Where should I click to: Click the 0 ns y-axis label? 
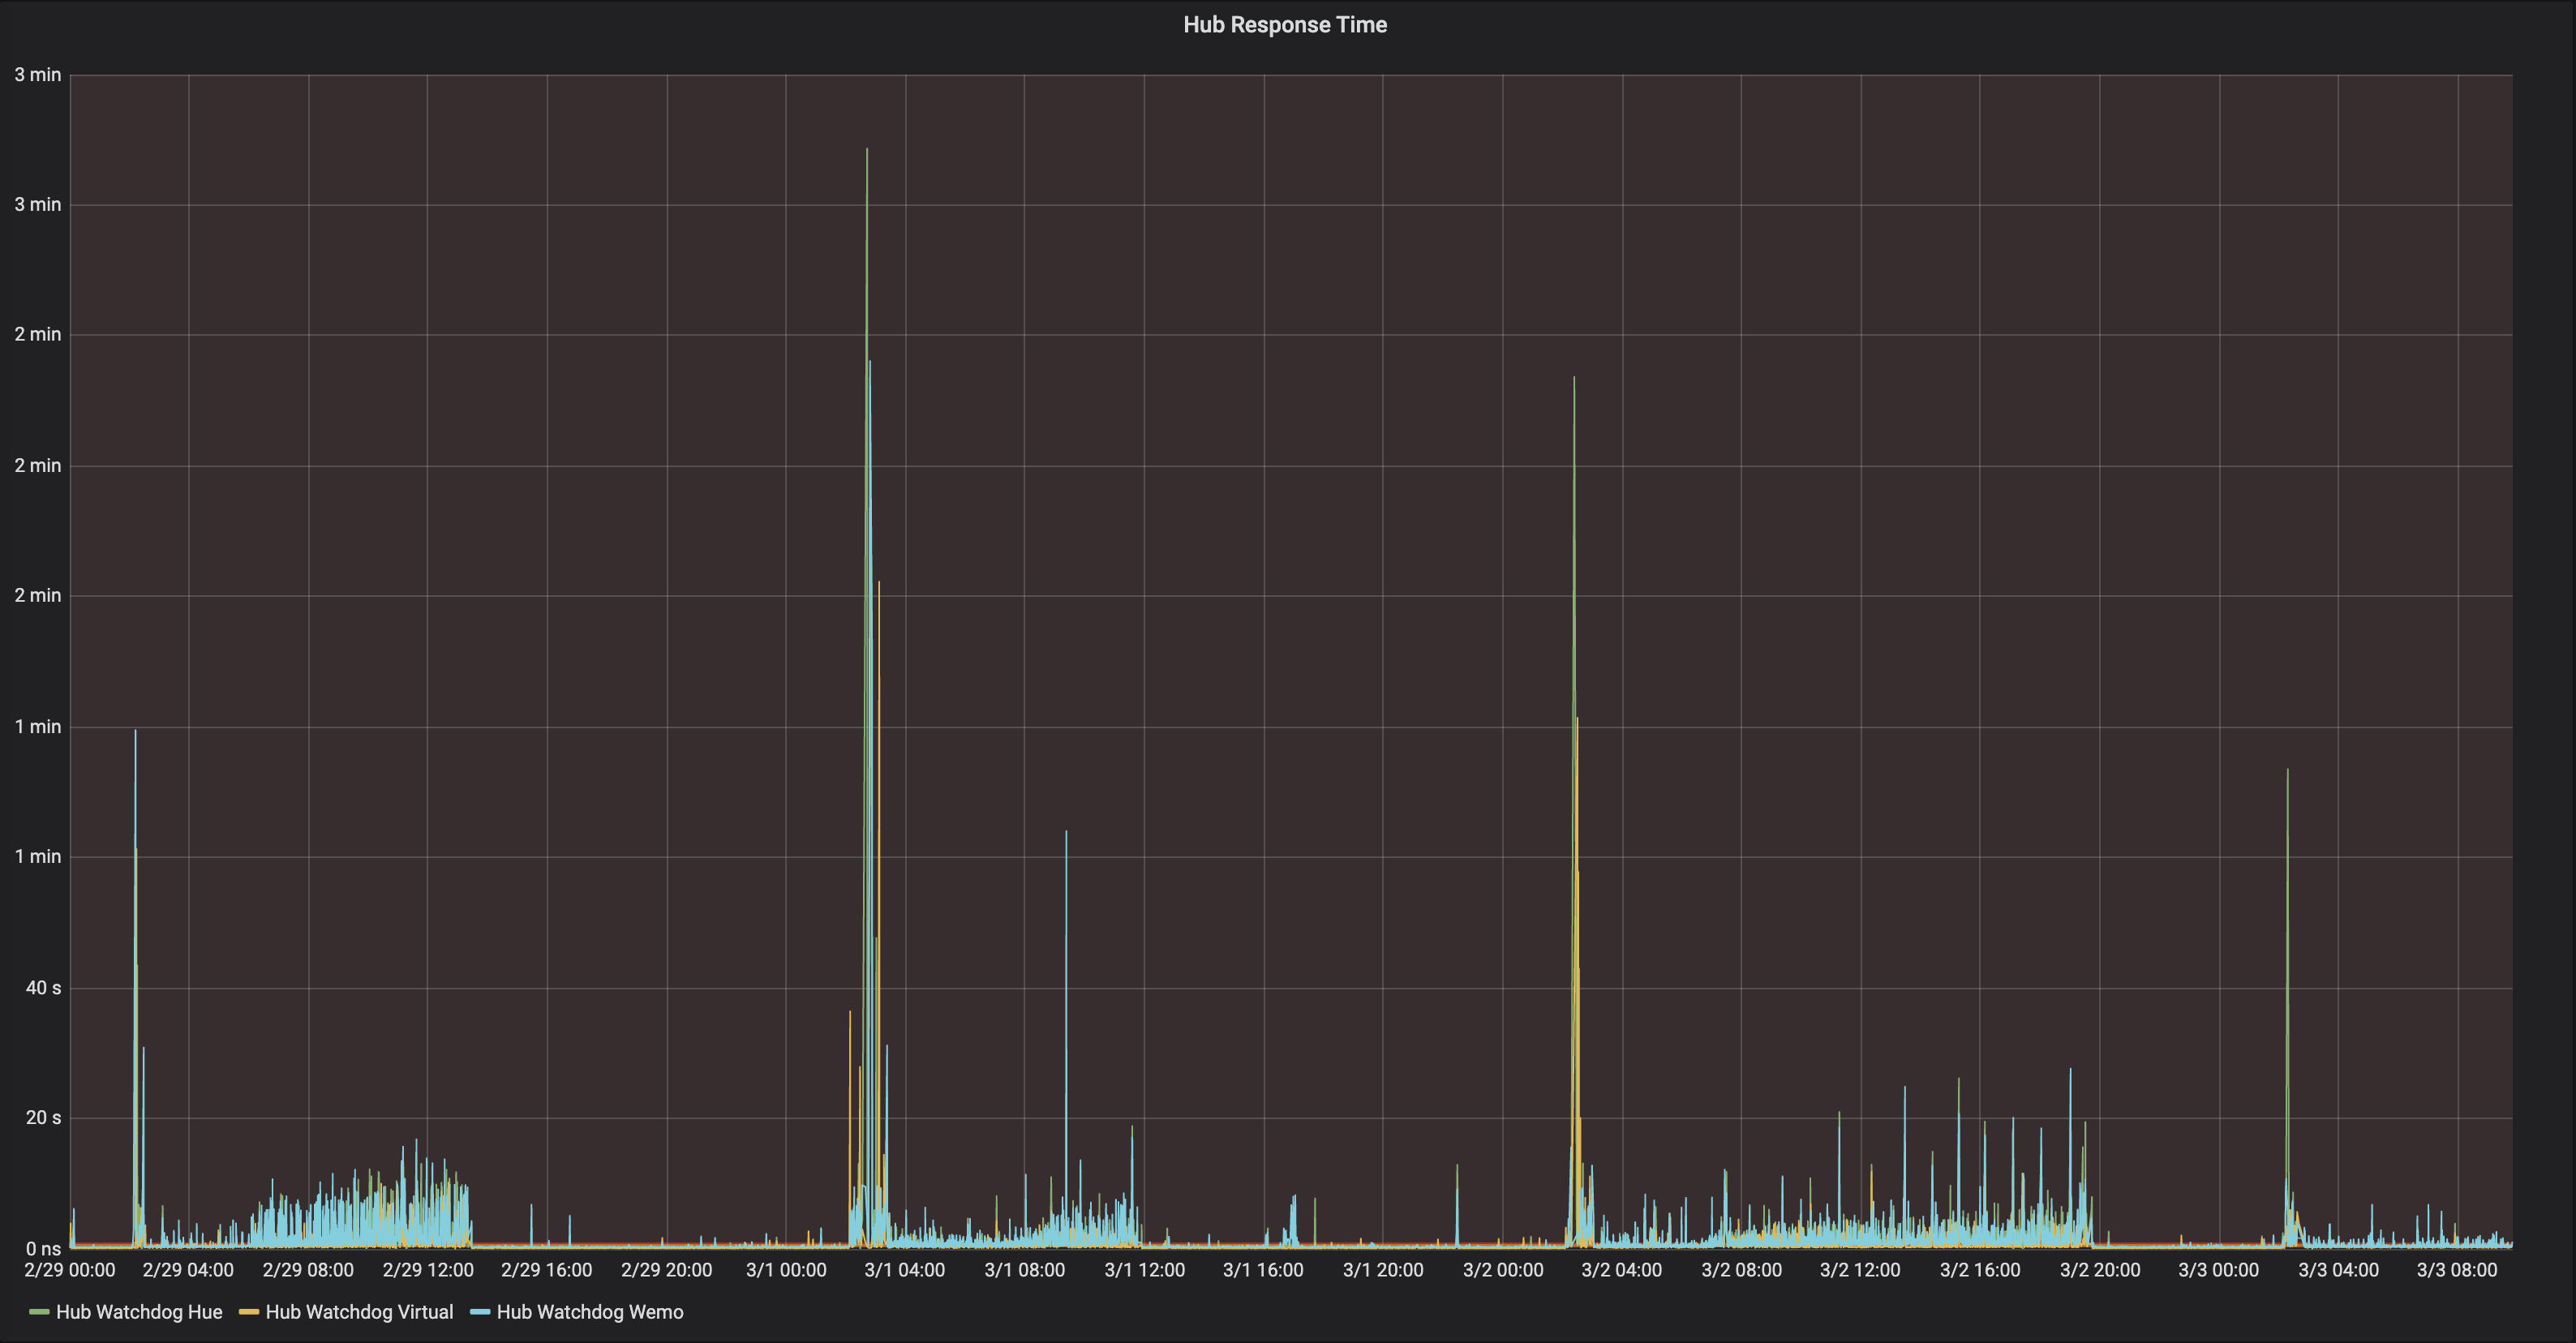[43, 1249]
